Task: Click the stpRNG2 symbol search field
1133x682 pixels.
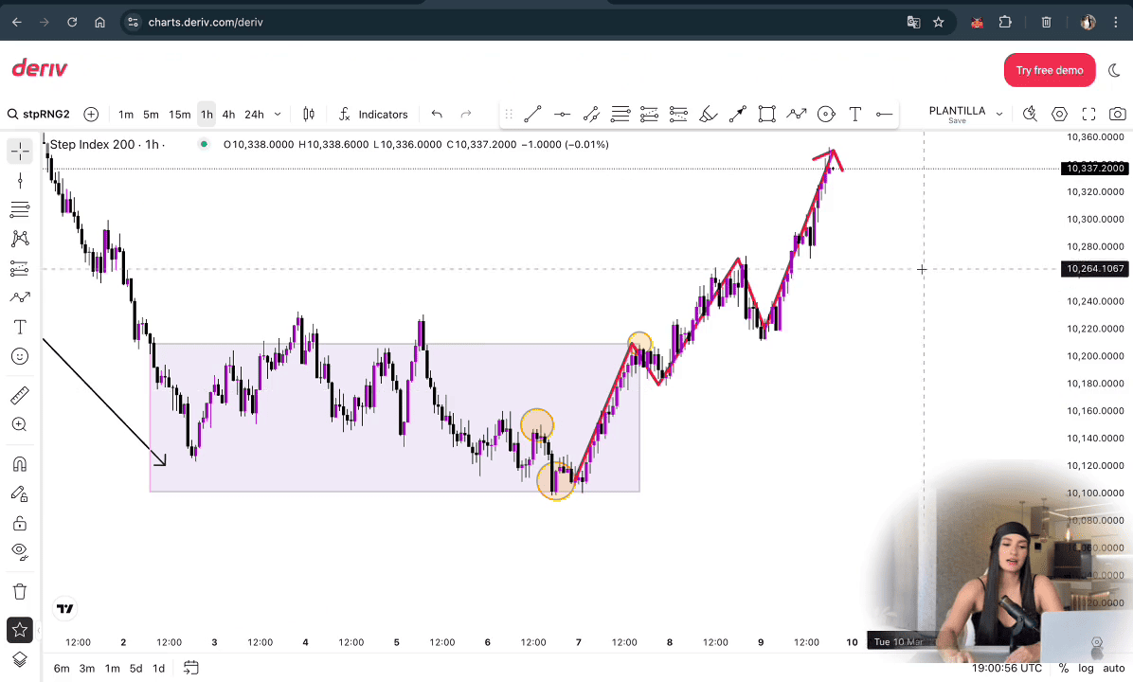Action: click(40, 115)
